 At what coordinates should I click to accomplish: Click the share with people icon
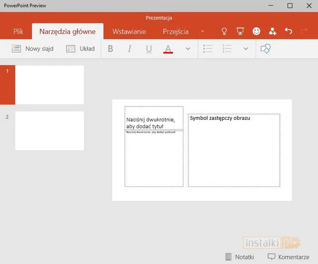coord(272,31)
